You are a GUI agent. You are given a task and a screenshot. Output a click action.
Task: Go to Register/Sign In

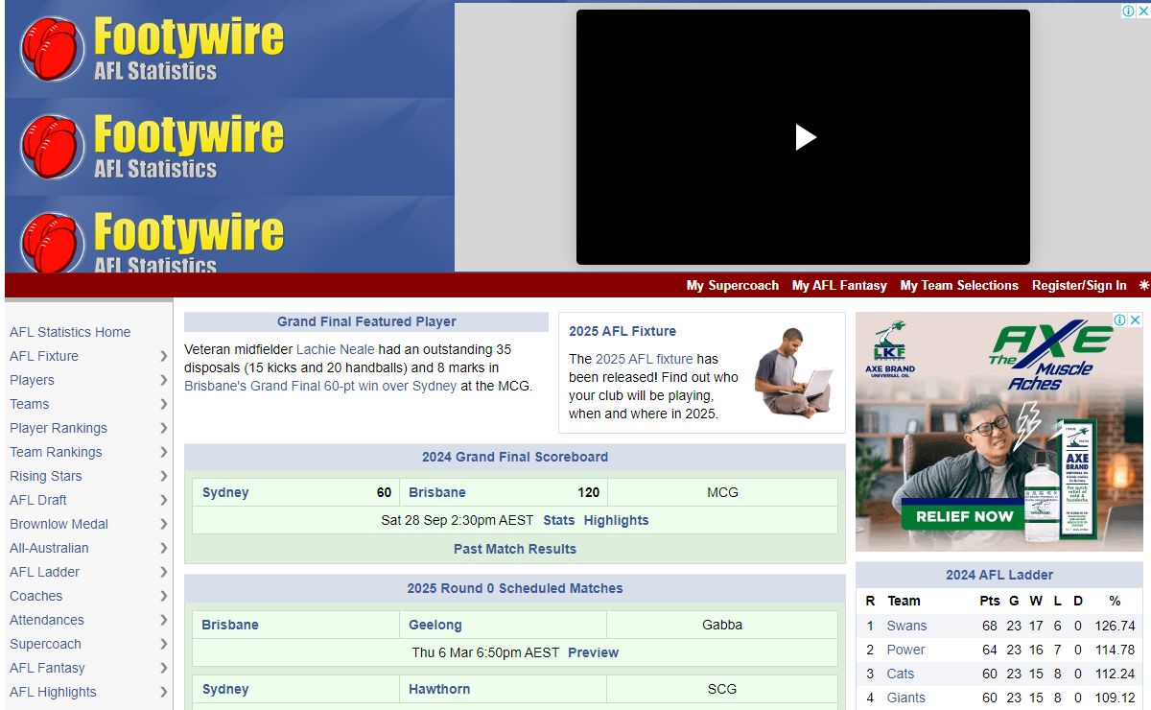coord(1079,285)
